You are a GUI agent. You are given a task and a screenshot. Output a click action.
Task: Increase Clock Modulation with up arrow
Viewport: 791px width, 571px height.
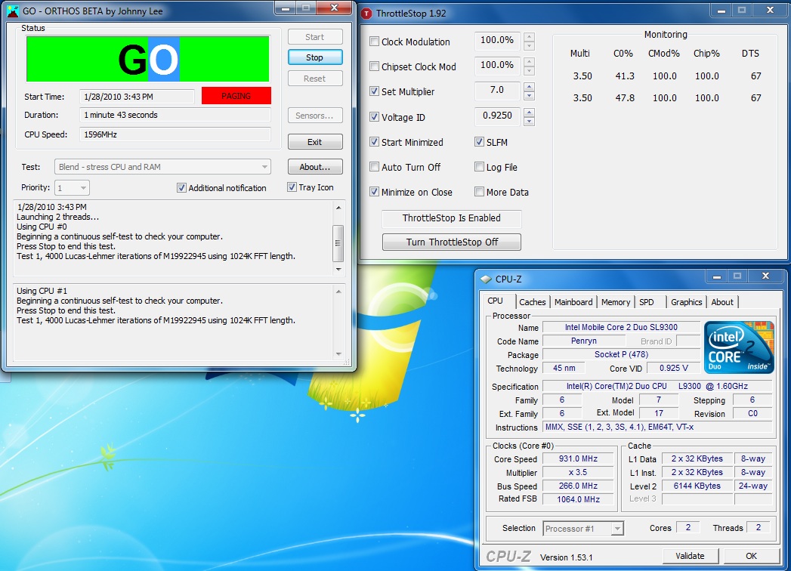tap(529, 37)
